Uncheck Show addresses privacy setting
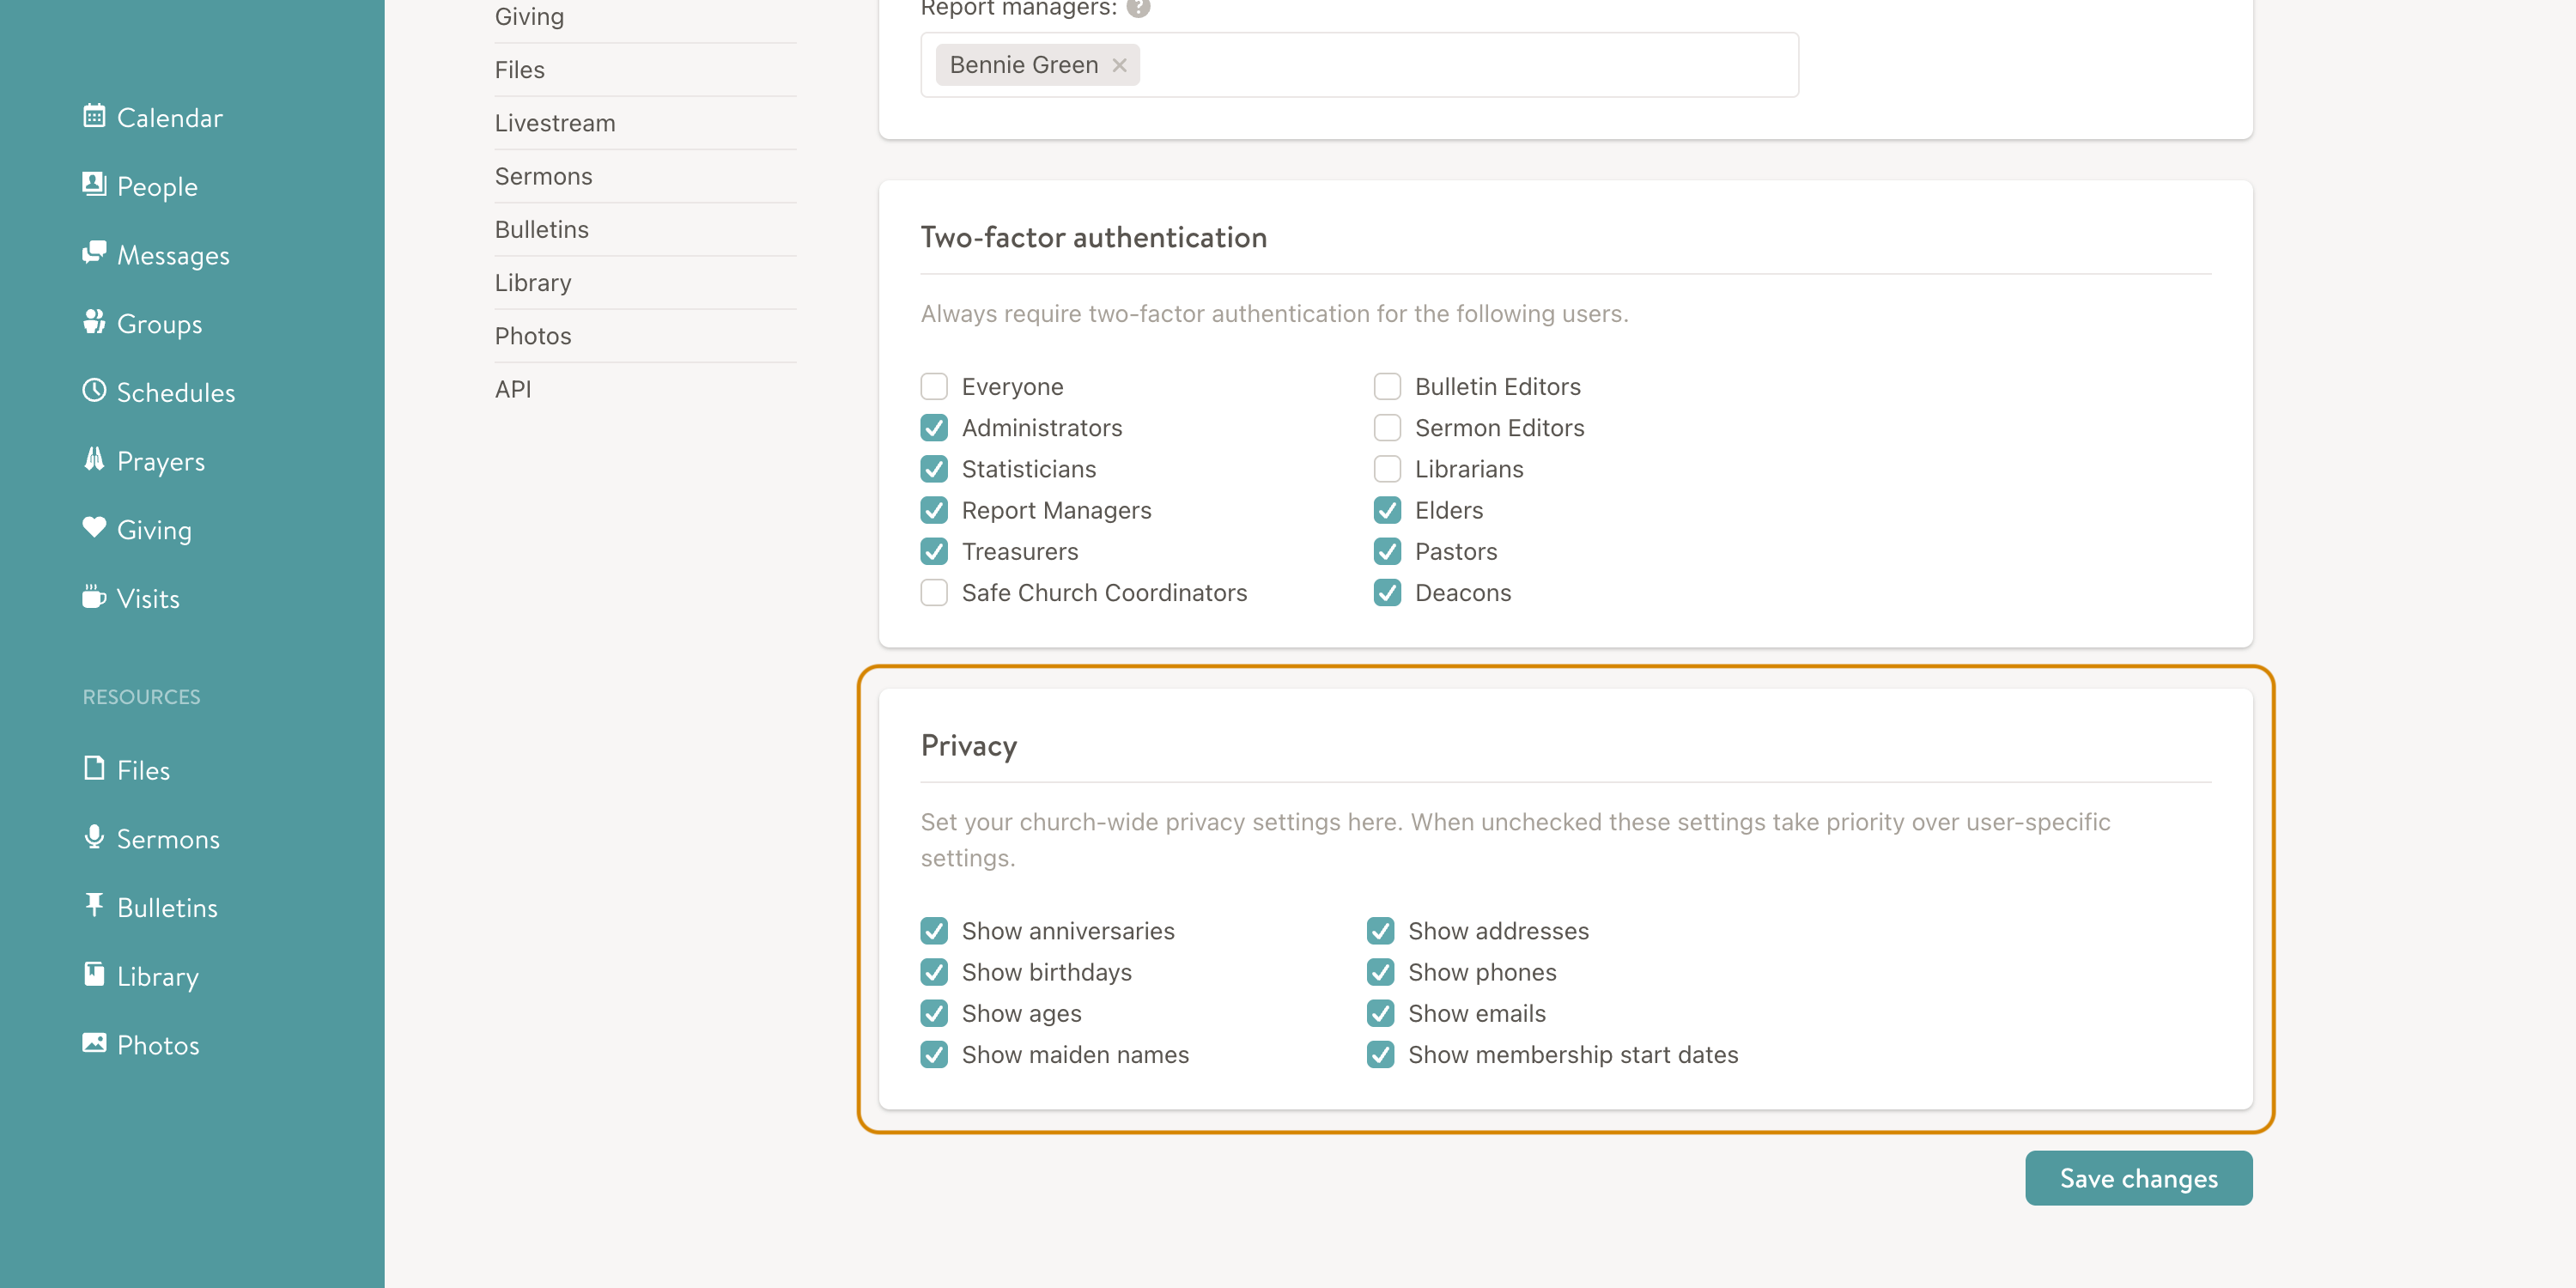This screenshot has height=1288, width=2576. 1380,930
